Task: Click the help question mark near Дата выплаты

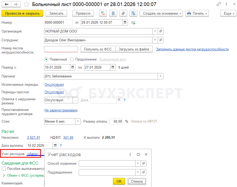Action: (61, 145)
